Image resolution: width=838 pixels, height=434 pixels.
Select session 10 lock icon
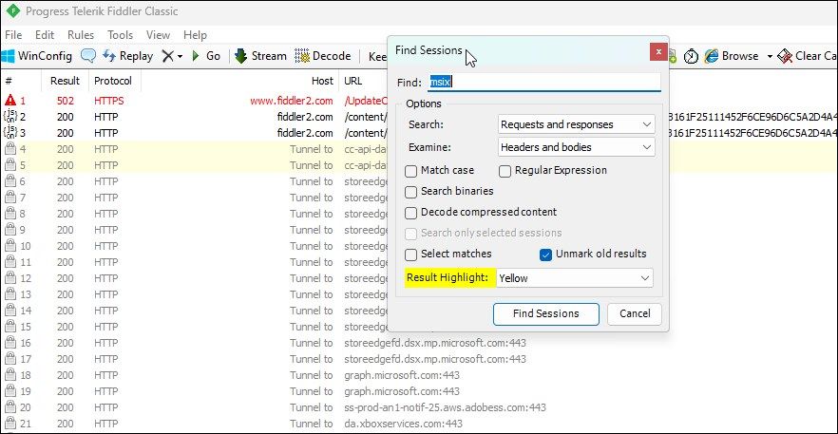pyautogui.click(x=10, y=246)
